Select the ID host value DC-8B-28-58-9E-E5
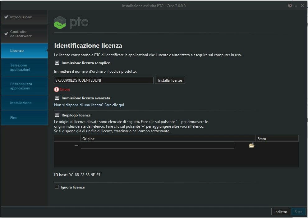The image size is (308, 218). [84, 175]
